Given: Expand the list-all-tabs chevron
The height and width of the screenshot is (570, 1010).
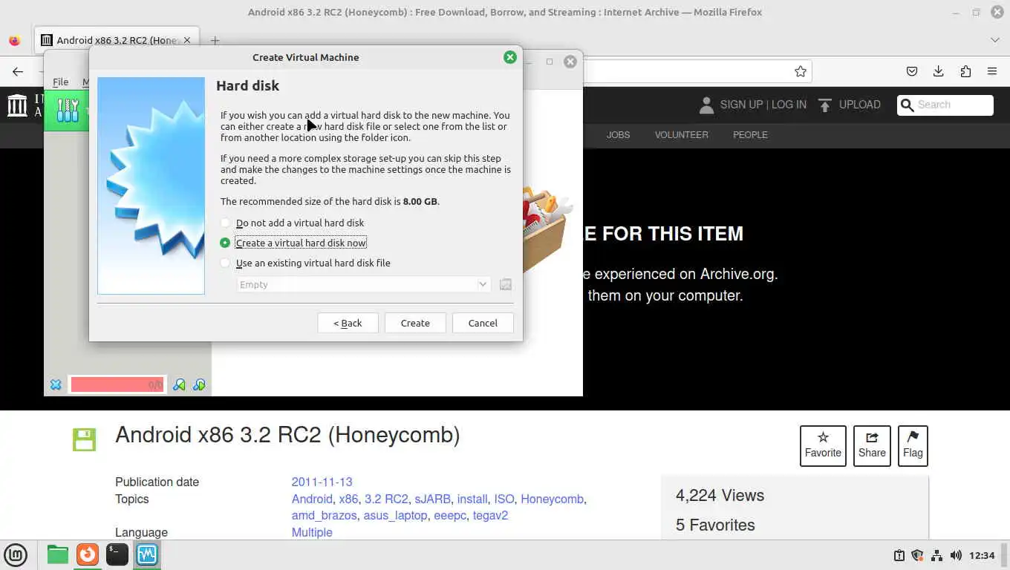Looking at the screenshot, I should pyautogui.click(x=995, y=40).
